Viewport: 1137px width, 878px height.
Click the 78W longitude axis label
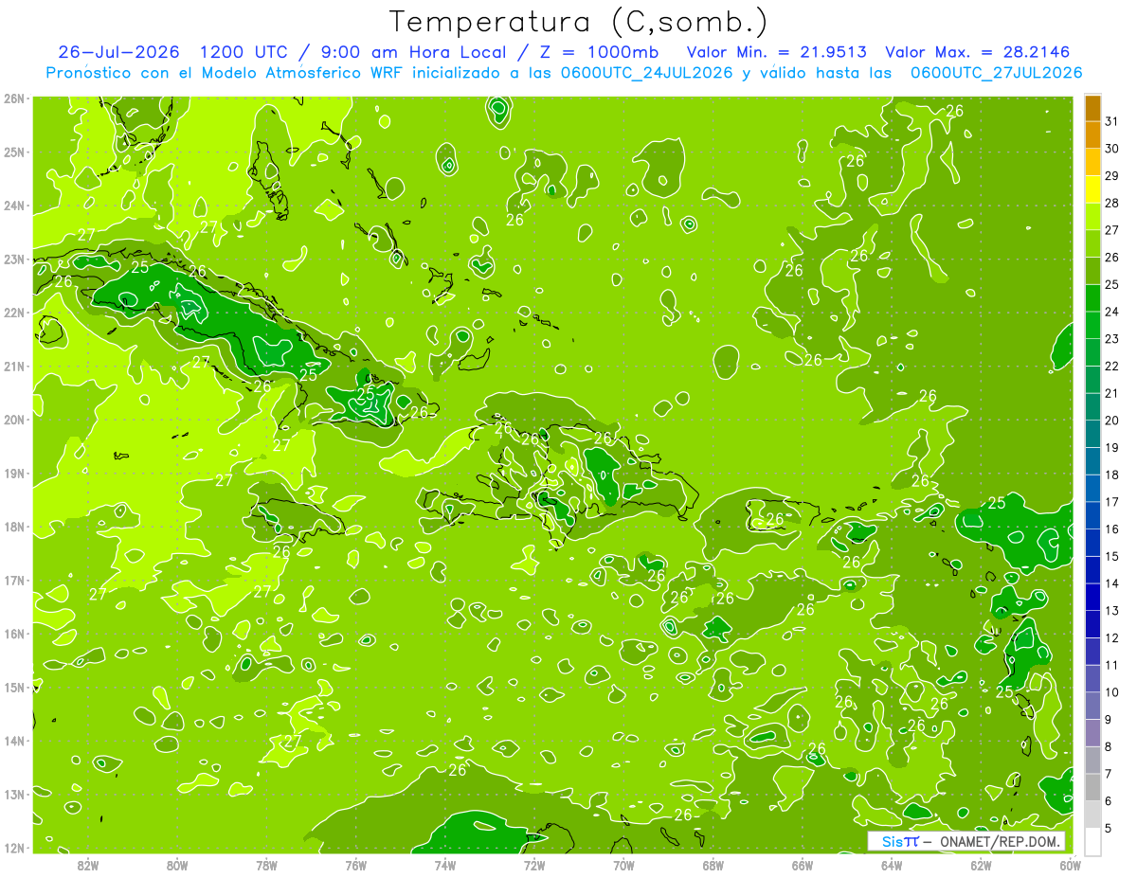tap(266, 865)
